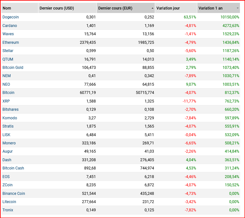Select Bitcoin Cash USD price 892,68
The image size is (245, 218).
(x=90, y=168)
